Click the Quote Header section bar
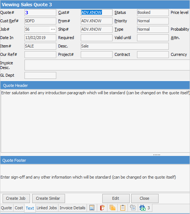The width and height of the screenshot is (190, 214). click(x=95, y=85)
